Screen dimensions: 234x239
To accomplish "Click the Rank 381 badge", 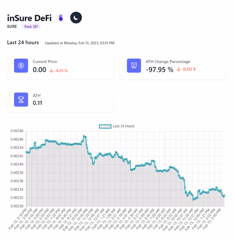I will [x=31, y=27].
